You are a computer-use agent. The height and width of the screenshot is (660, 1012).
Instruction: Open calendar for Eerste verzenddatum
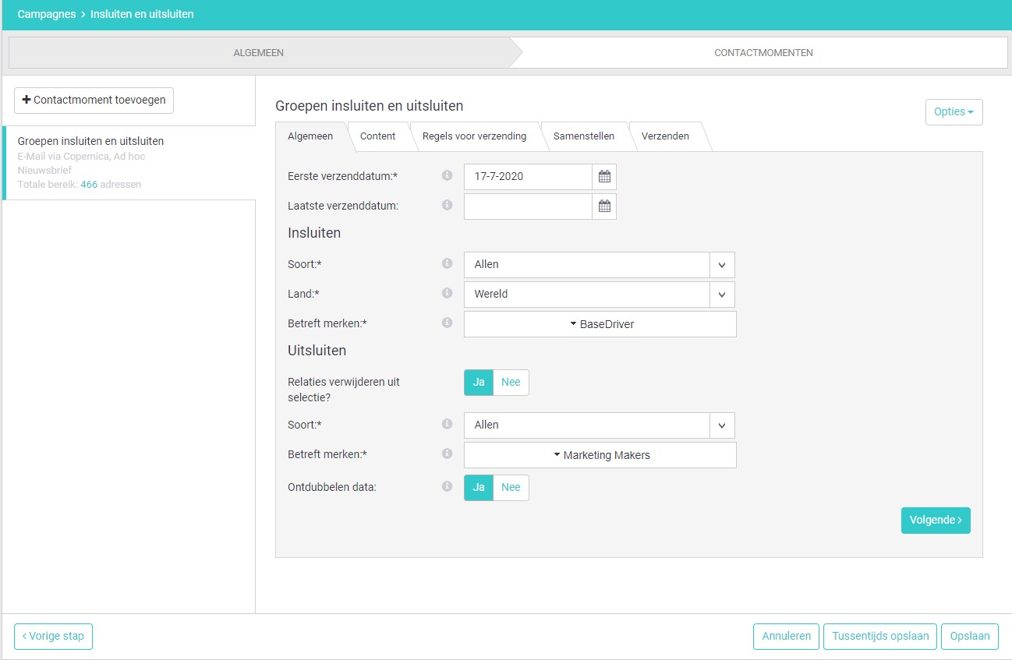pyautogui.click(x=604, y=177)
